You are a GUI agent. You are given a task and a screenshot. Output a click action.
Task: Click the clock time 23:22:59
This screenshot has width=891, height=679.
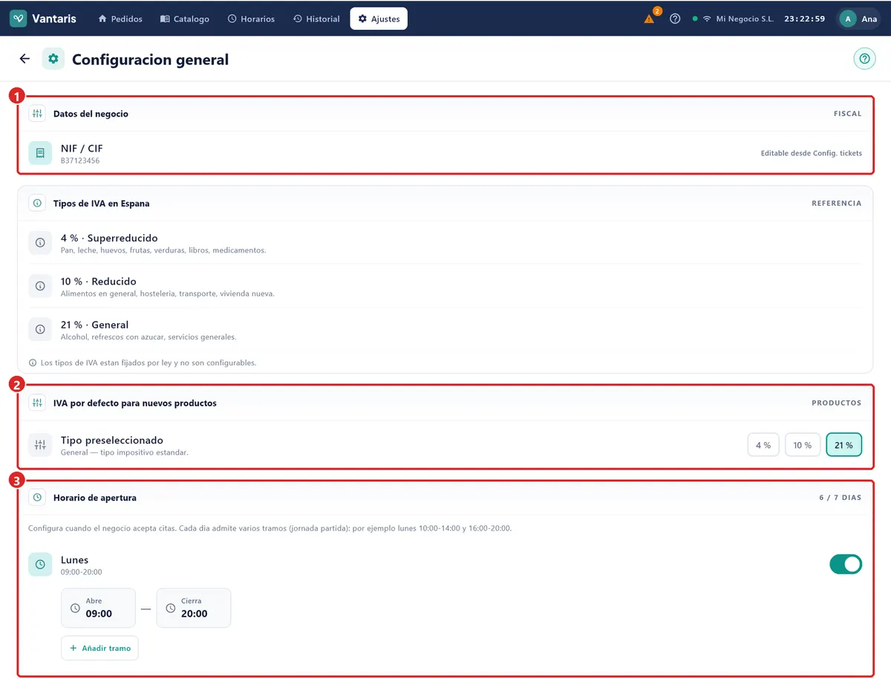click(805, 19)
